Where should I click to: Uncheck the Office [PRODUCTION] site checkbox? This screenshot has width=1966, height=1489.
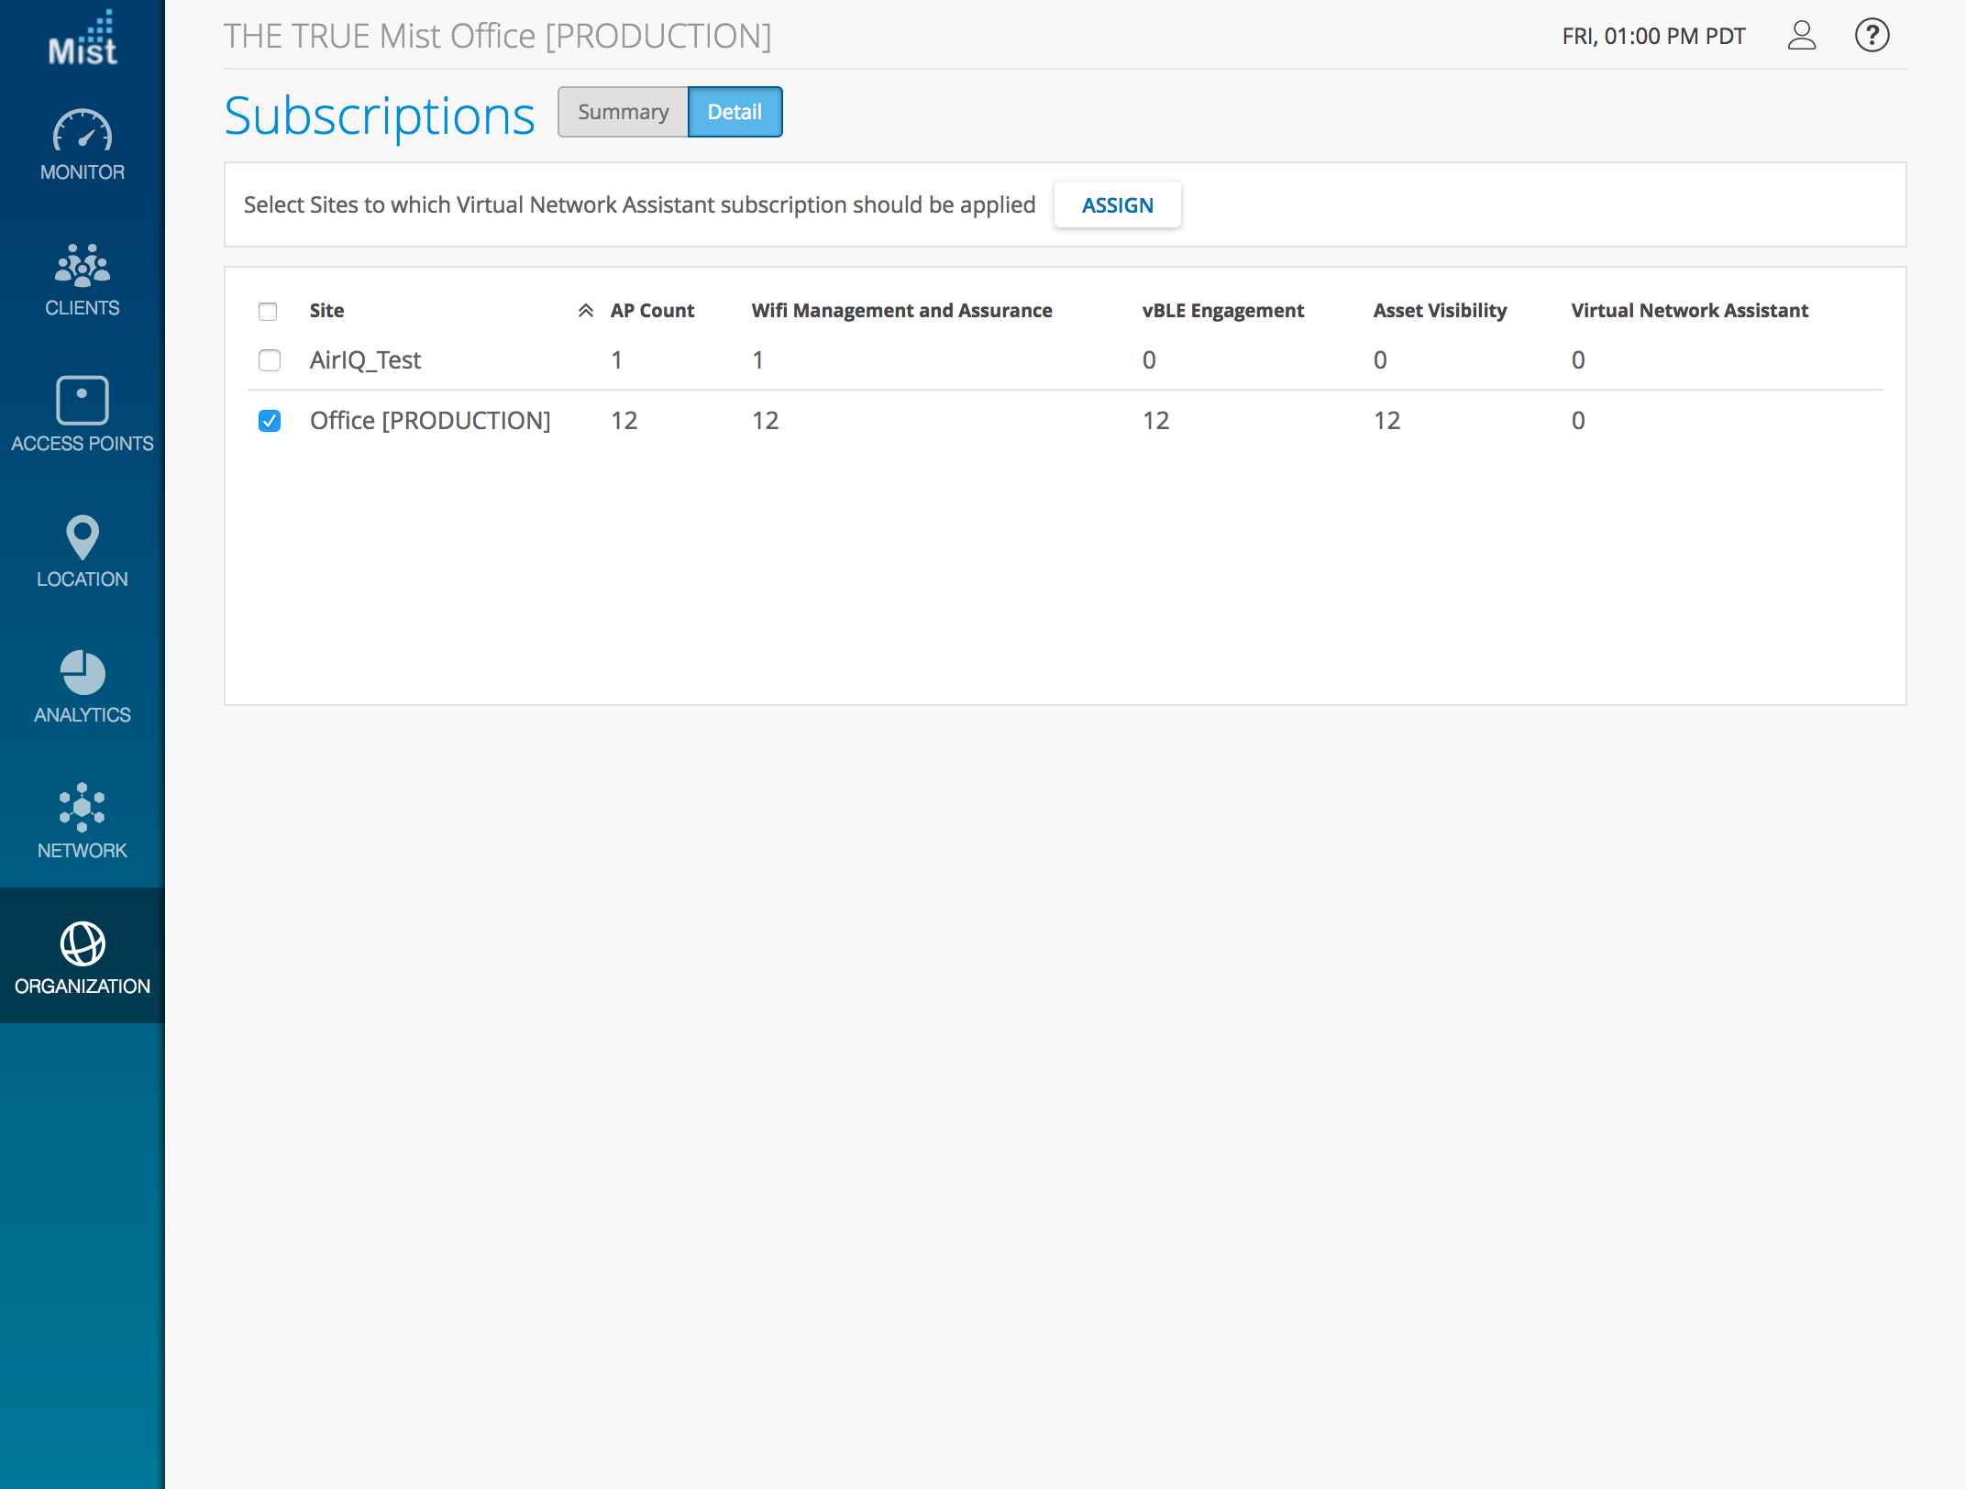coord(270,421)
